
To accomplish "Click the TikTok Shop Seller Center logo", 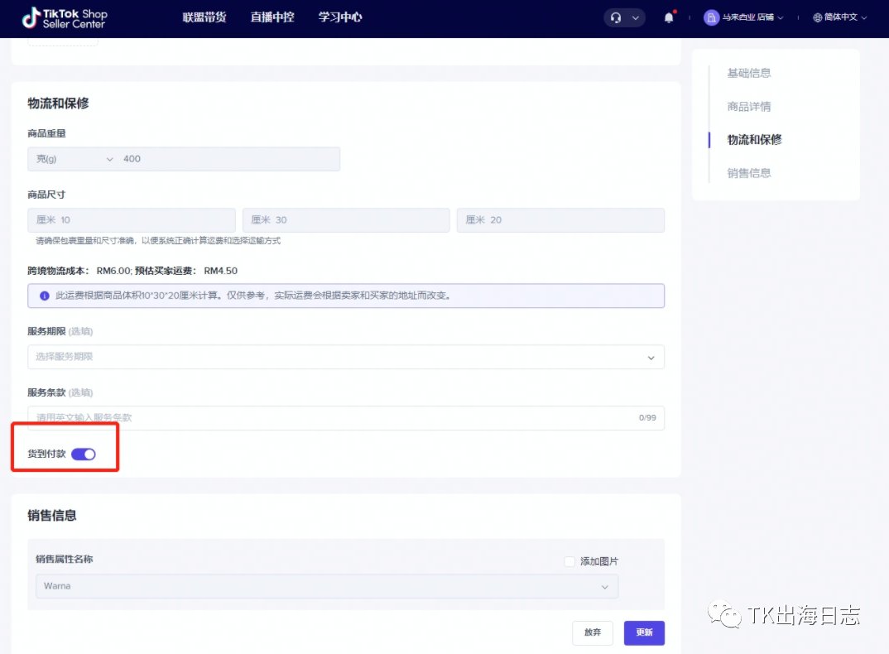I will pos(65,18).
